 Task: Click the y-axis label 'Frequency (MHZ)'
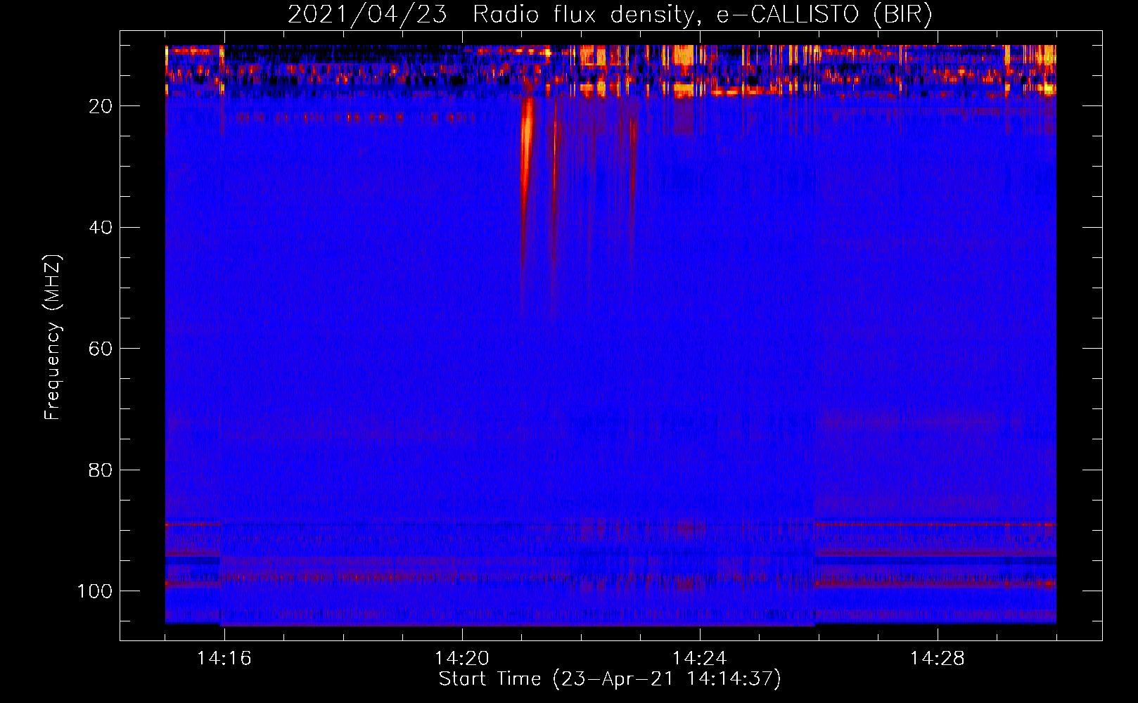53,337
